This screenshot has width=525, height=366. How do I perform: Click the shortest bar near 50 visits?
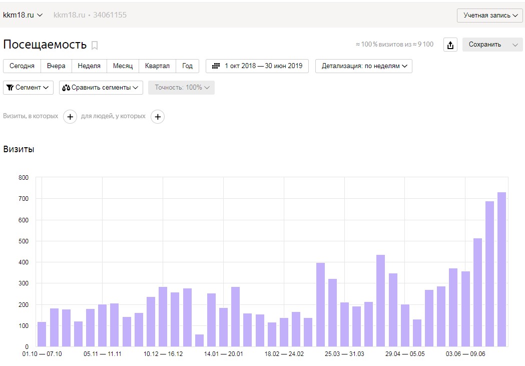pyautogui.click(x=199, y=340)
